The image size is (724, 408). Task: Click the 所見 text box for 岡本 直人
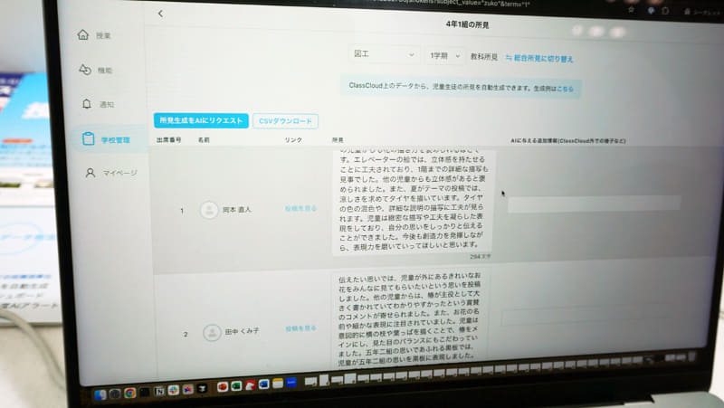[x=412, y=202]
